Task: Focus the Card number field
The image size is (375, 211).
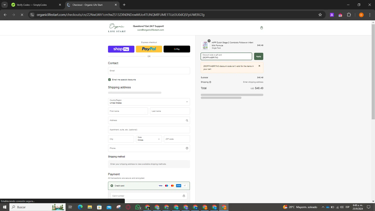Action: [x=149, y=196]
